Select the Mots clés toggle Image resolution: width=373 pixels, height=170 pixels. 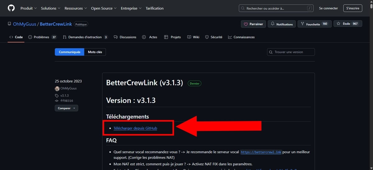coord(95,52)
